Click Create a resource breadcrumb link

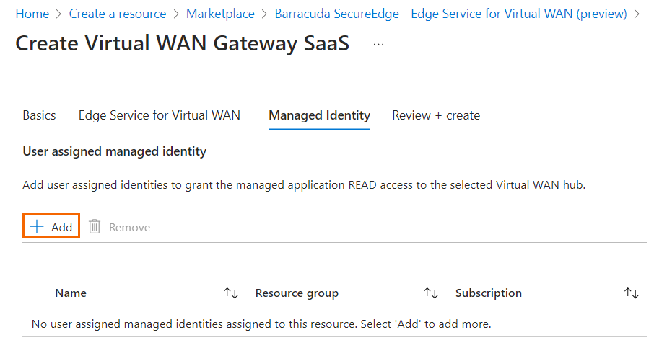point(118,14)
